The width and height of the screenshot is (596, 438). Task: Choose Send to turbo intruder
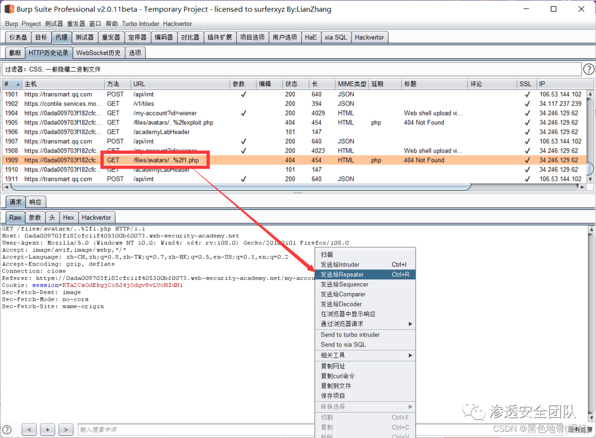365,335
